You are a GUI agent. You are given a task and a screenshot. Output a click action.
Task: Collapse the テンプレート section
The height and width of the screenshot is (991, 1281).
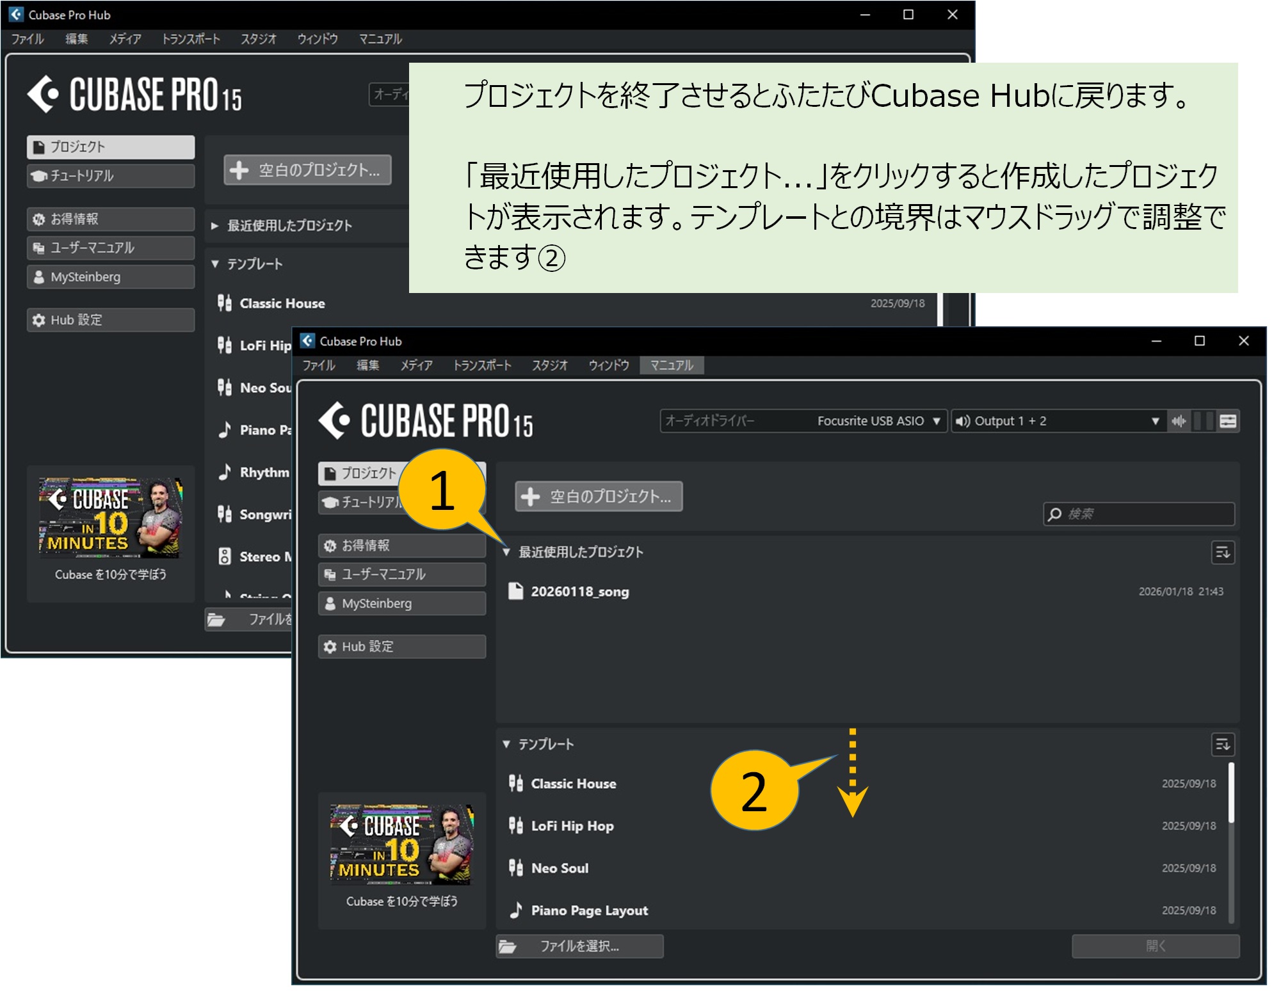506,744
